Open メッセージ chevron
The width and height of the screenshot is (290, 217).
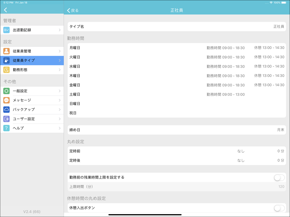(59, 100)
